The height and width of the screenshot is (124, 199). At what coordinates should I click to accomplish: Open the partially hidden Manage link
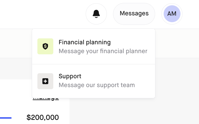point(46,99)
